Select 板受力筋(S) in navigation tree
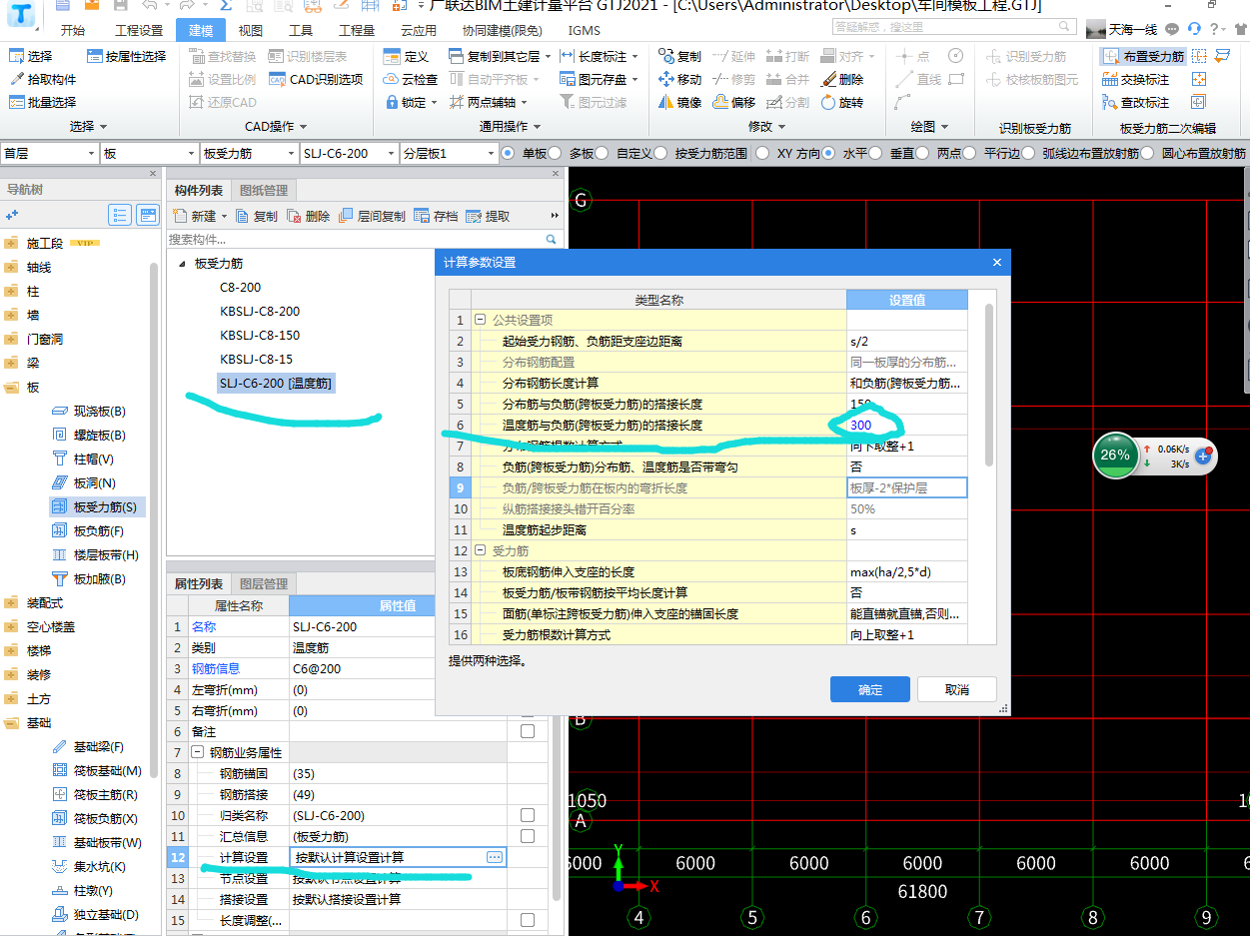1250x936 pixels. [97, 507]
